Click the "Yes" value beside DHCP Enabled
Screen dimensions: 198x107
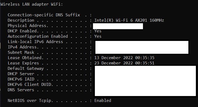click(98, 31)
